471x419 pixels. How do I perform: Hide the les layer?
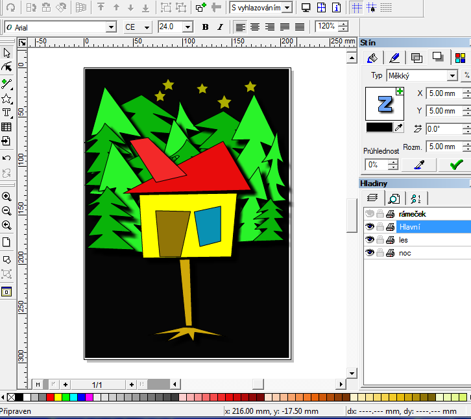370,240
